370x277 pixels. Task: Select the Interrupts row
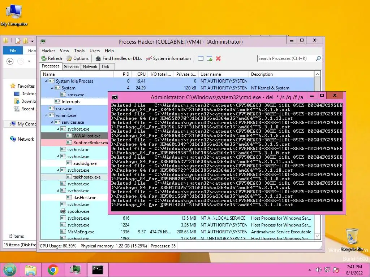[x=74, y=101]
